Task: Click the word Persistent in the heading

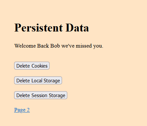Action: (39, 28)
